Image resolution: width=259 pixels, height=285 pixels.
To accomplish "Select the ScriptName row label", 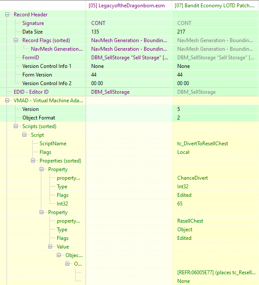I will coord(52,144).
